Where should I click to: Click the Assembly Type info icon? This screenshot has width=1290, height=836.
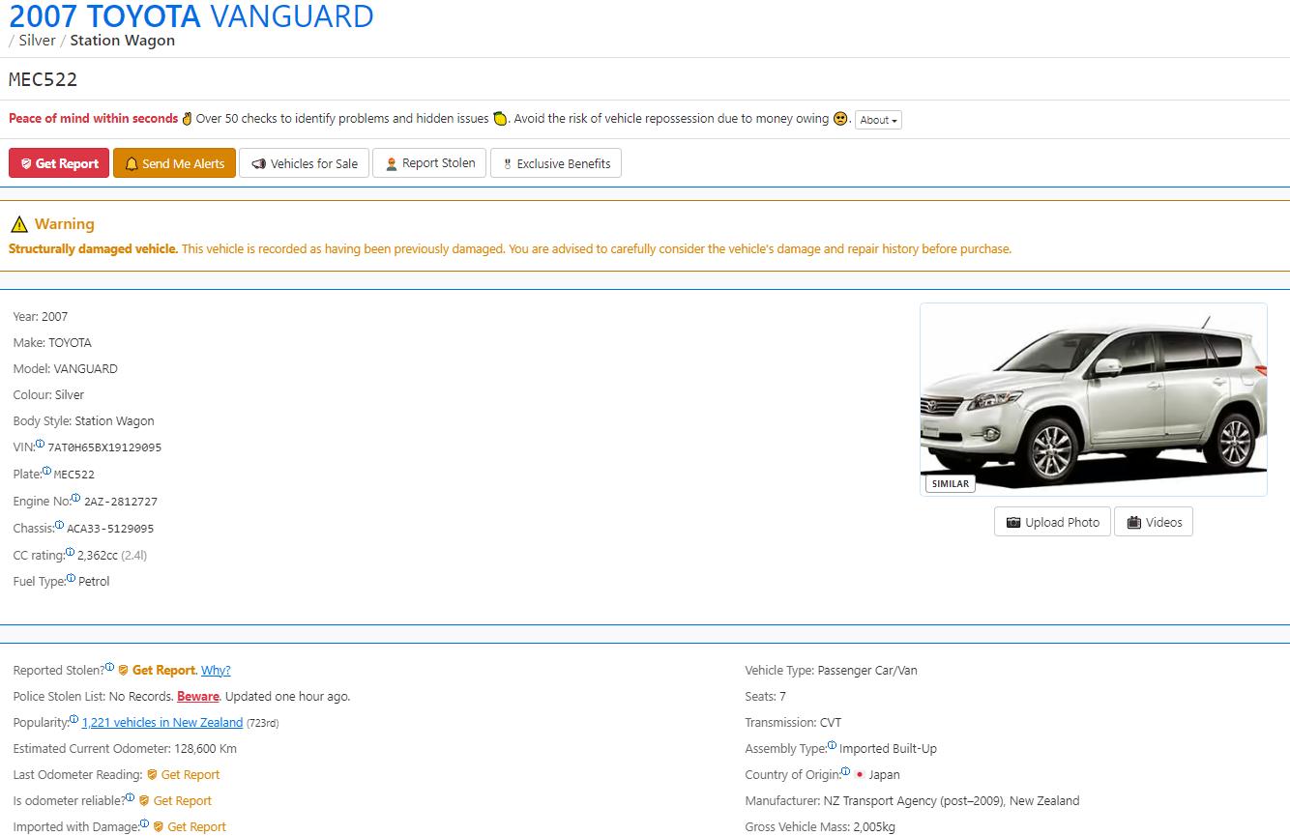click(832, 745)
